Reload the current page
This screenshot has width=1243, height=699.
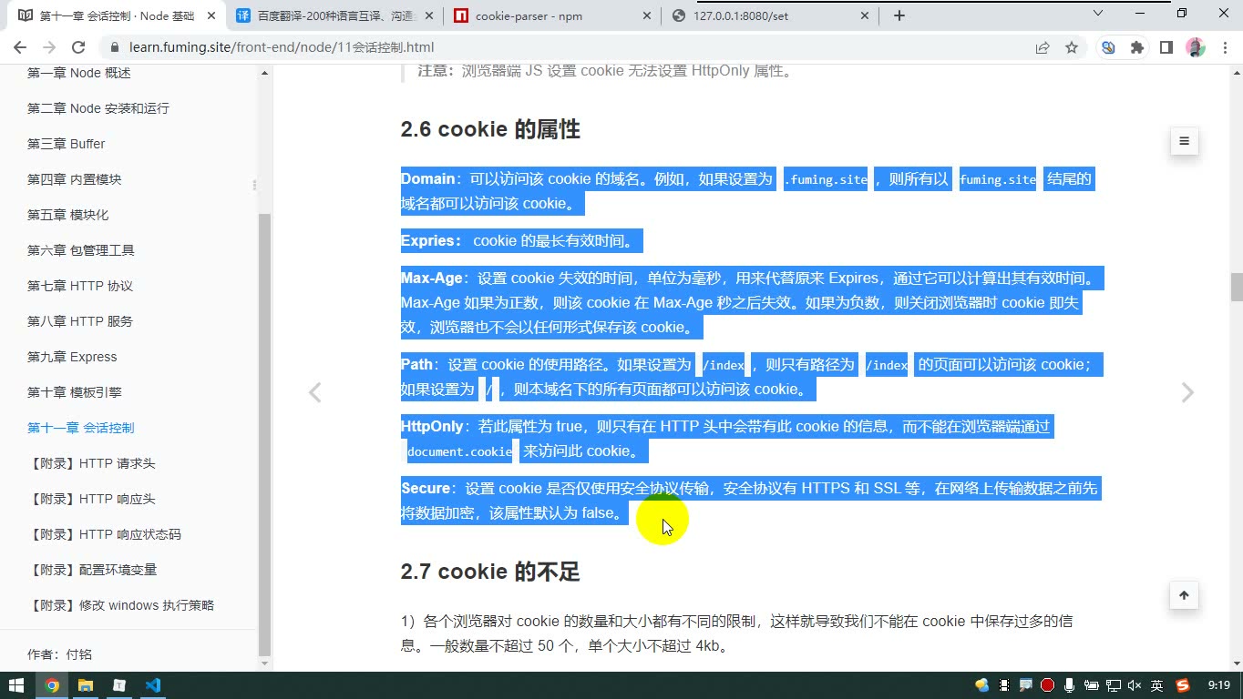click(78, 47)
